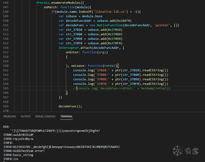Place cursor on Process.enumerateModules call

point(60,3)
